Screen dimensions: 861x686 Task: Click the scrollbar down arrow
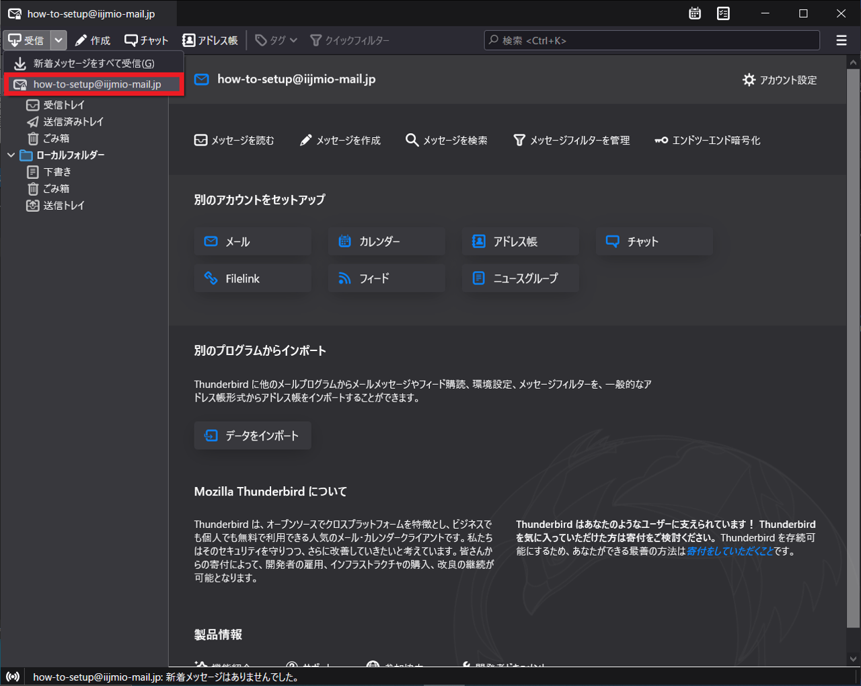854,659
